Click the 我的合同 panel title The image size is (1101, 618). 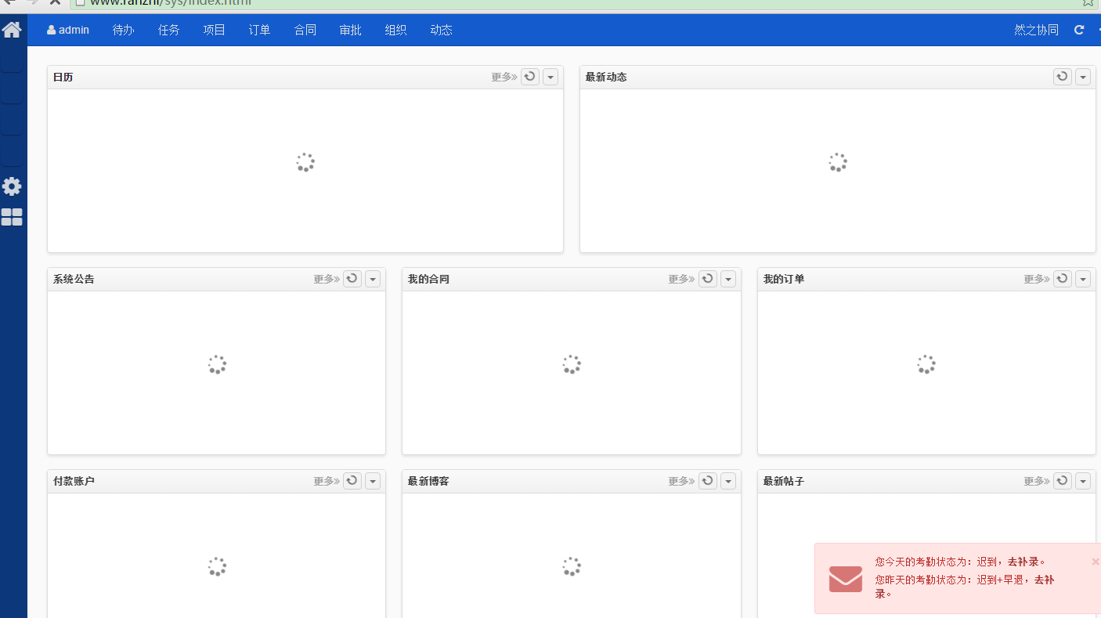point(428,279)
